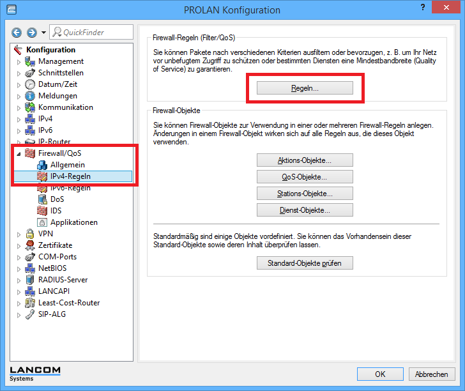Expand the Meldungen tree node
Screen dimensions: 465x391
tap(19, 96)
